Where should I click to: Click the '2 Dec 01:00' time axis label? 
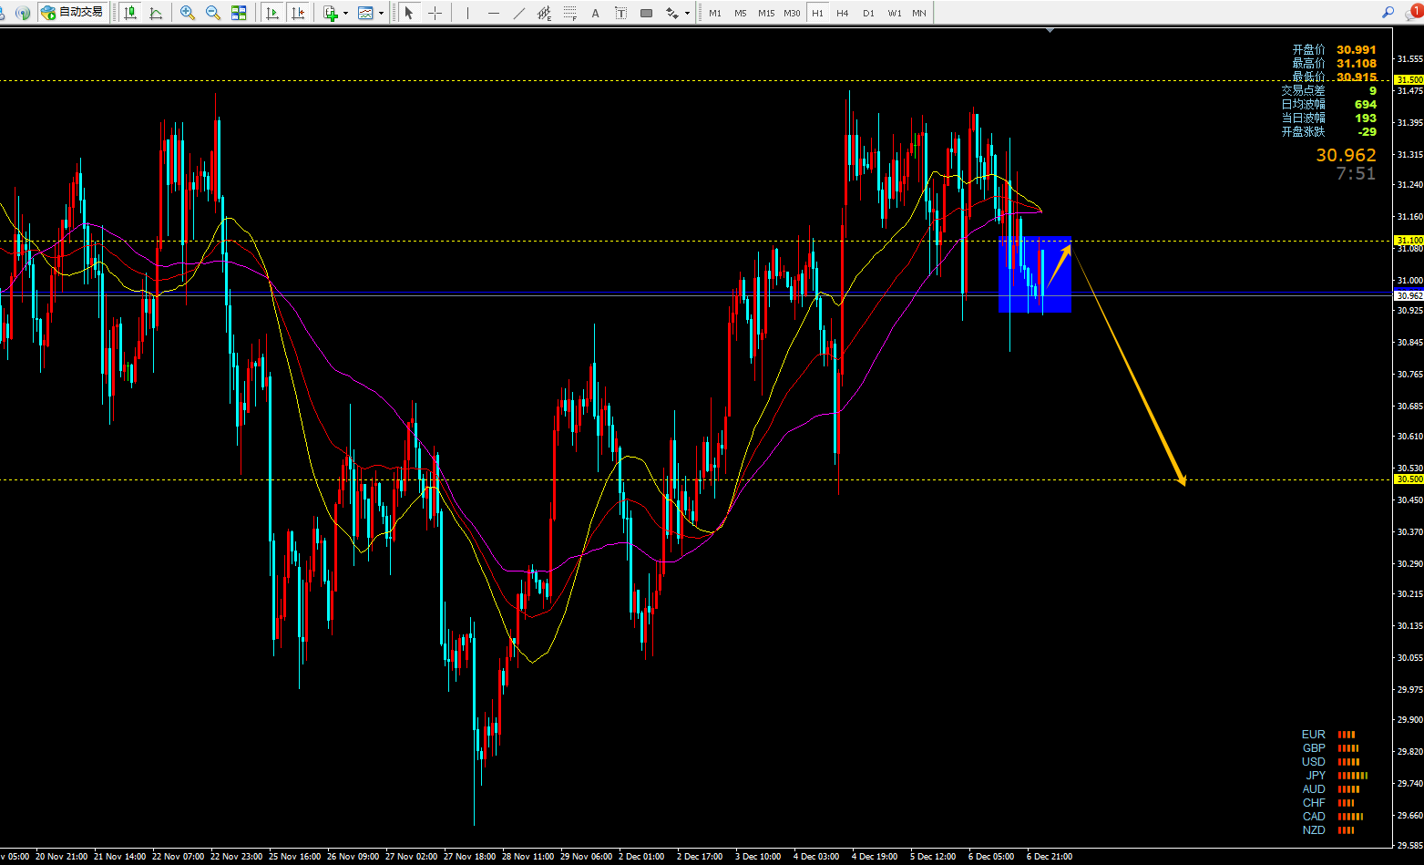click(x=641, y=857)
